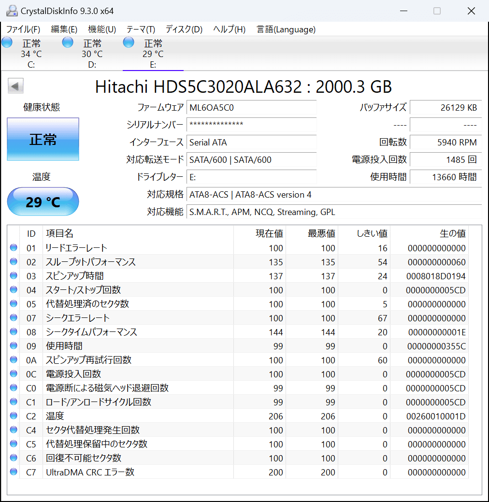Screen dimensions: 489x502
Task: Click status icon for UltraDMA CRC row
Action: [14, 472]
